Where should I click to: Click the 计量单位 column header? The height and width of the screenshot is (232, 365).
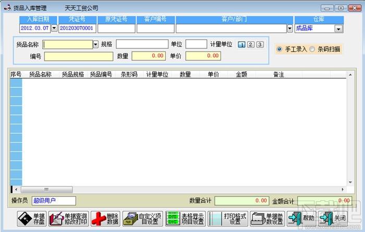coord(157,74)
